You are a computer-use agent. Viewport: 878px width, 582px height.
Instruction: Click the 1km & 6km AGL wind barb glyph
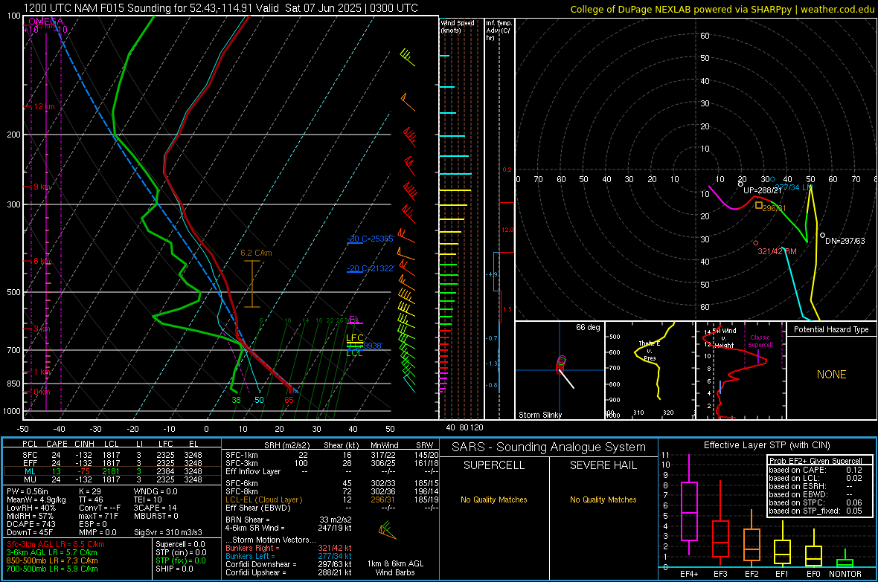point(387,530)
